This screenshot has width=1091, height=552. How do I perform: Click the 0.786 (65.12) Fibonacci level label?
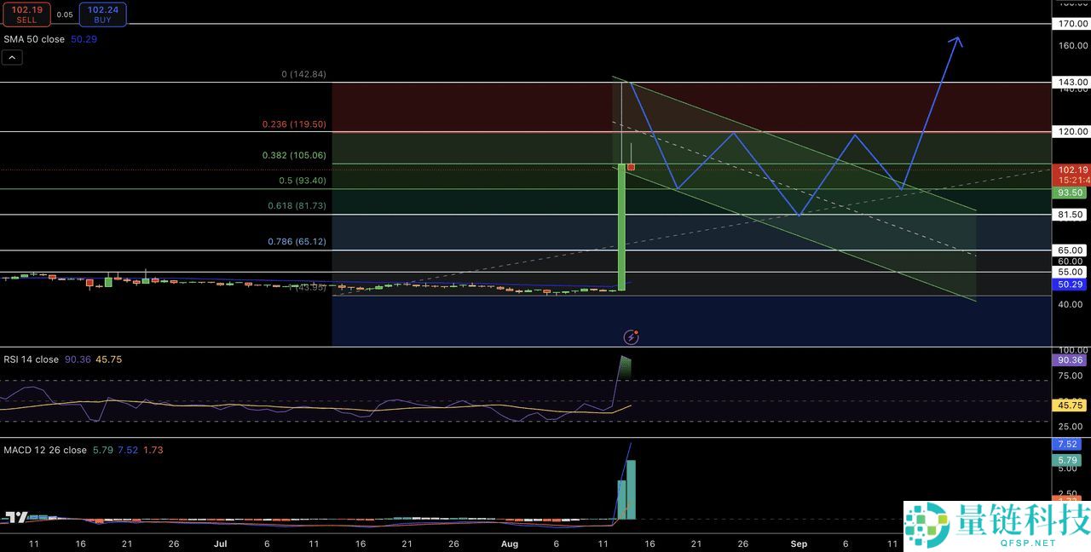click(296, 242)
